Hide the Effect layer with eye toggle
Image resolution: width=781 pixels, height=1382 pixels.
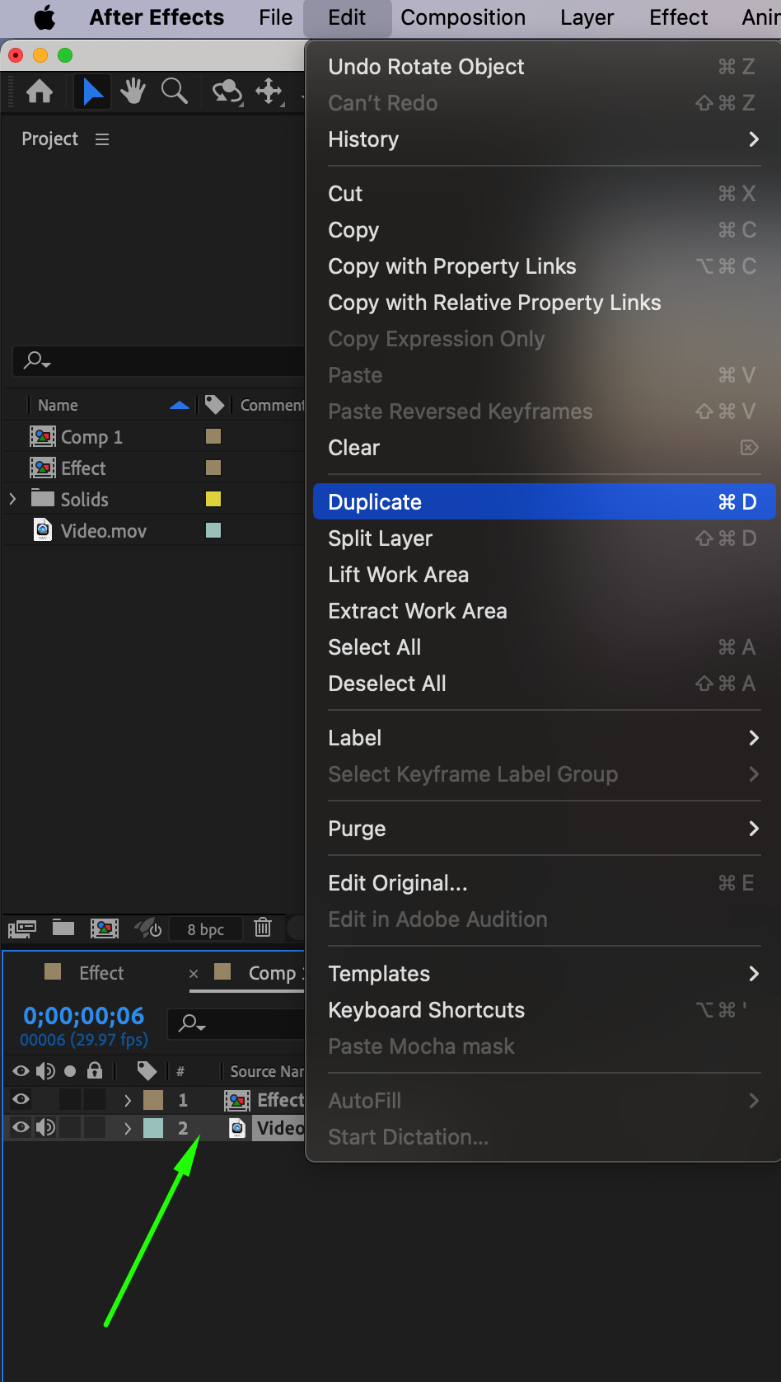[21, 1099]
